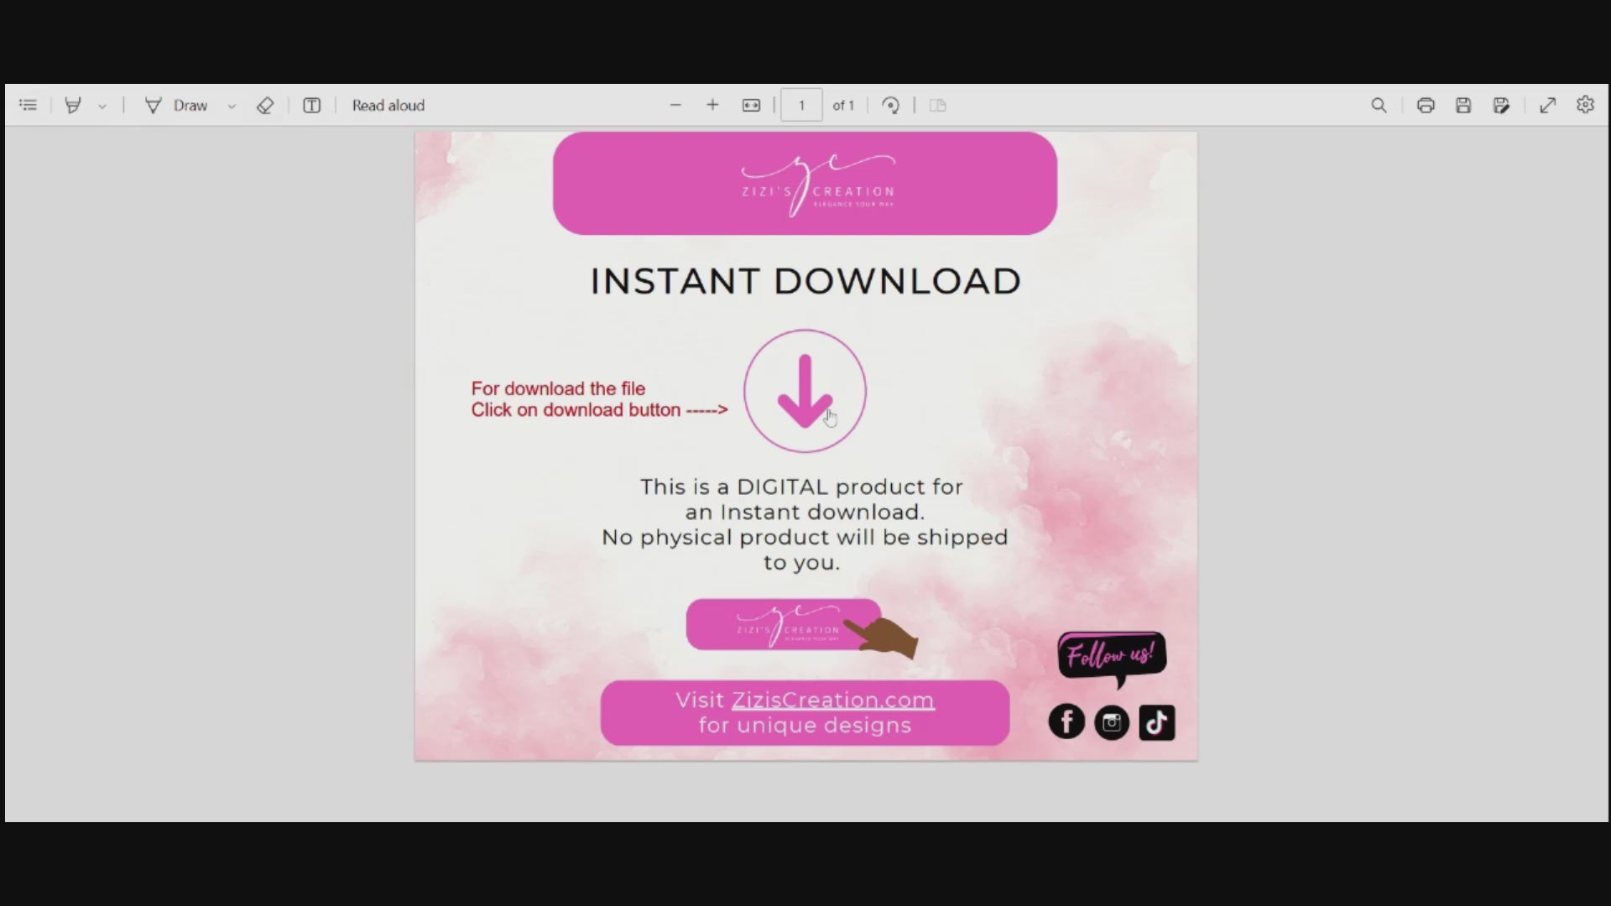Start Read aloud for the document
The image size is (1611, 906).
[387, 105]
